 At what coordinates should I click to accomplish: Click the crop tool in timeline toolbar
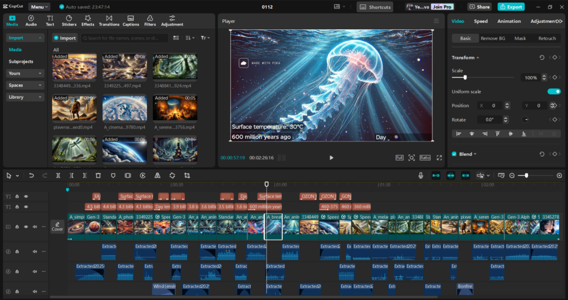click(x=187, y=175)
